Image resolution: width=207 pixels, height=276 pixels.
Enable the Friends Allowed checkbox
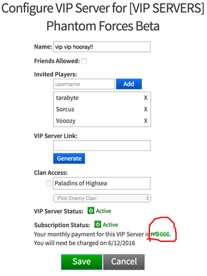[84, 61]
